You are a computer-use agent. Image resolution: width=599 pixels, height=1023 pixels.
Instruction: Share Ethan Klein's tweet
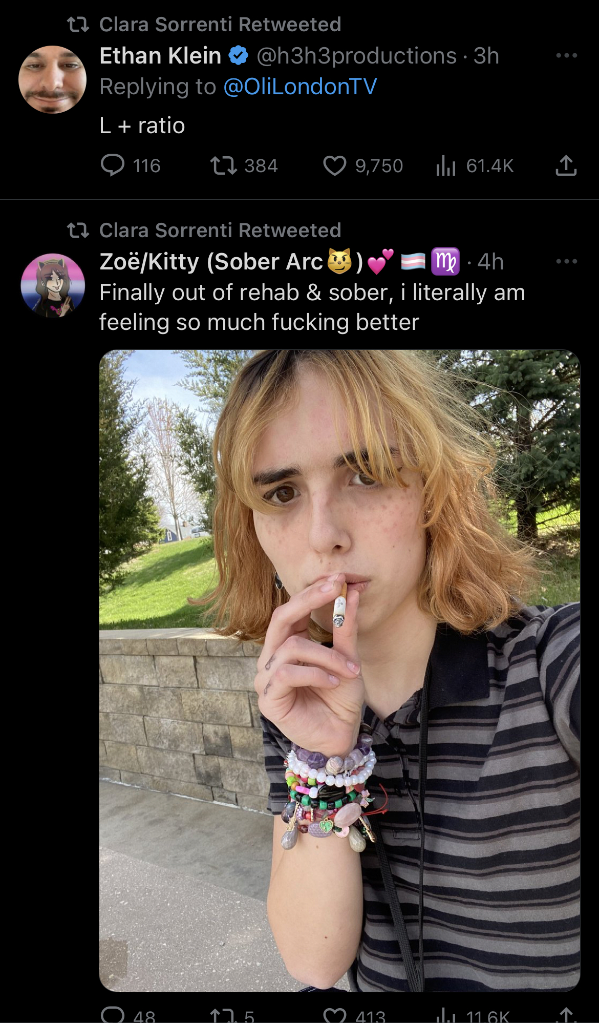pos(566,165)
